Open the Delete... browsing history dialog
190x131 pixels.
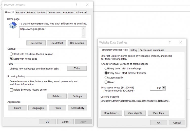click(x=57, y=96)
